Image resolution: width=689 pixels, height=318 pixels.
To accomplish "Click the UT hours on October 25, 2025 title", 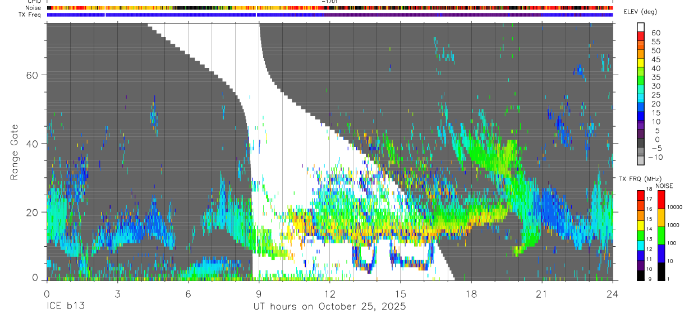I will [329, 307].
